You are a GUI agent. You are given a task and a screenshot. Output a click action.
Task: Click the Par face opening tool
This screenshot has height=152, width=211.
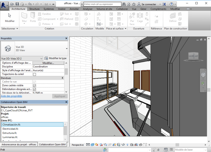tap(132, 19)
